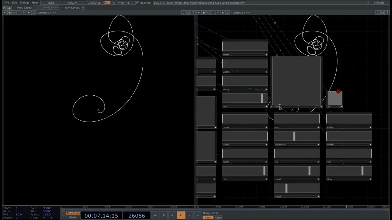392x220 pixels.
Task: Click left pane plus add-operator icon
Action: tap(24, 13)
